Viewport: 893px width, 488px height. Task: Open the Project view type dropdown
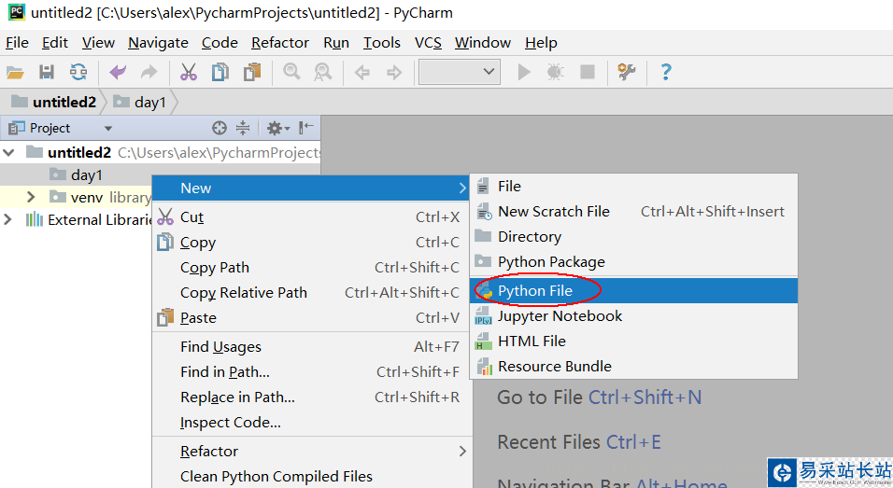point(107,129)
